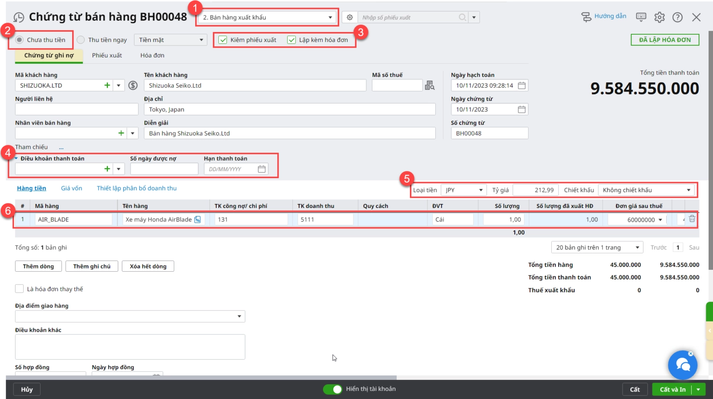This screenshot has height=399, width=713.
Task: Click the help question mark icon
Action: pyautogui.click(x=677, y=17)
